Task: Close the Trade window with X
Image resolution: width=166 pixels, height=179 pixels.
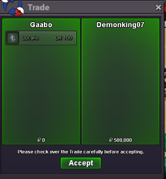Action: [x=158, y=7]
